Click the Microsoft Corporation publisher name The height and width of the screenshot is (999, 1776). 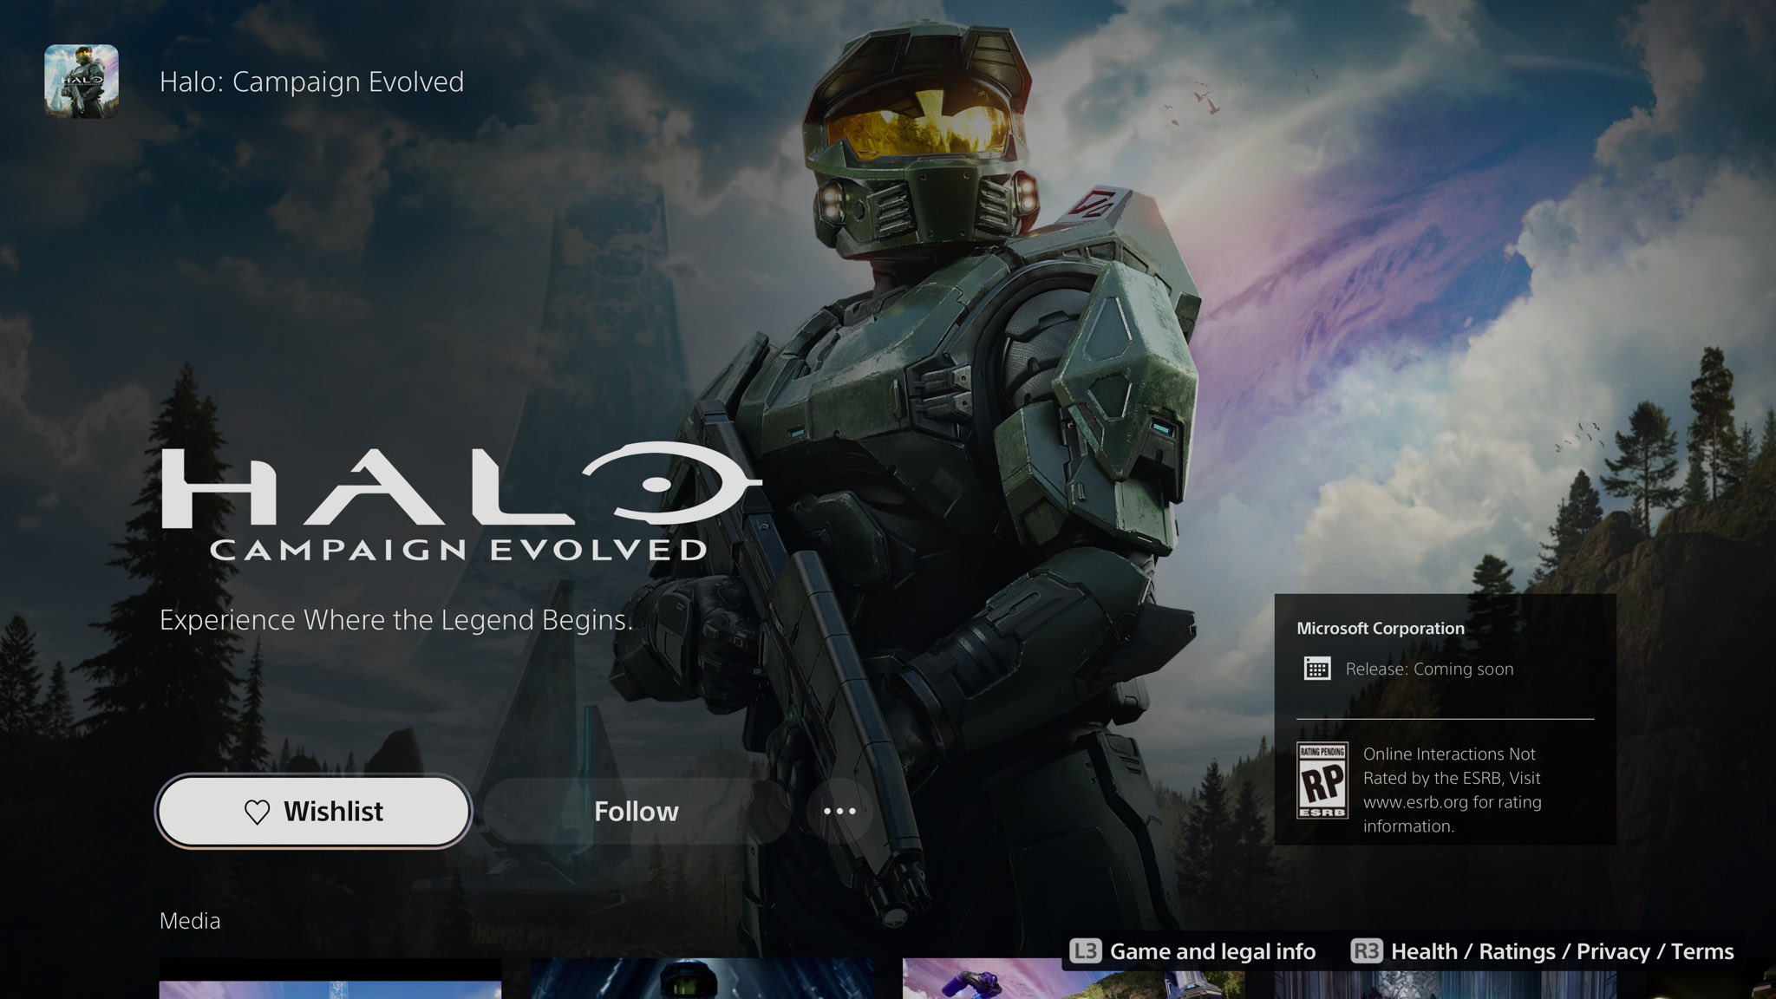click(x=1380, y=629)
